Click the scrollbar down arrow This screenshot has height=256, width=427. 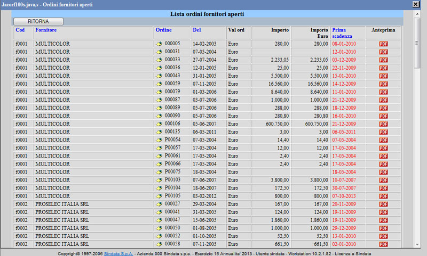(417, 244)
